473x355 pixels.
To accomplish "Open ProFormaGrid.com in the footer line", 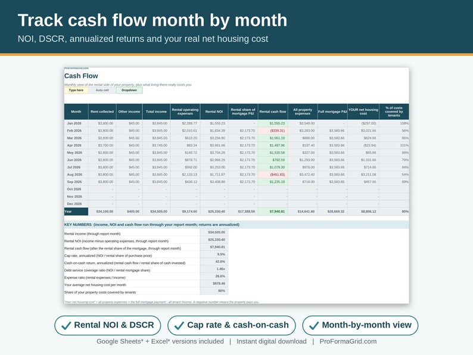I will (x=348, y=341).
